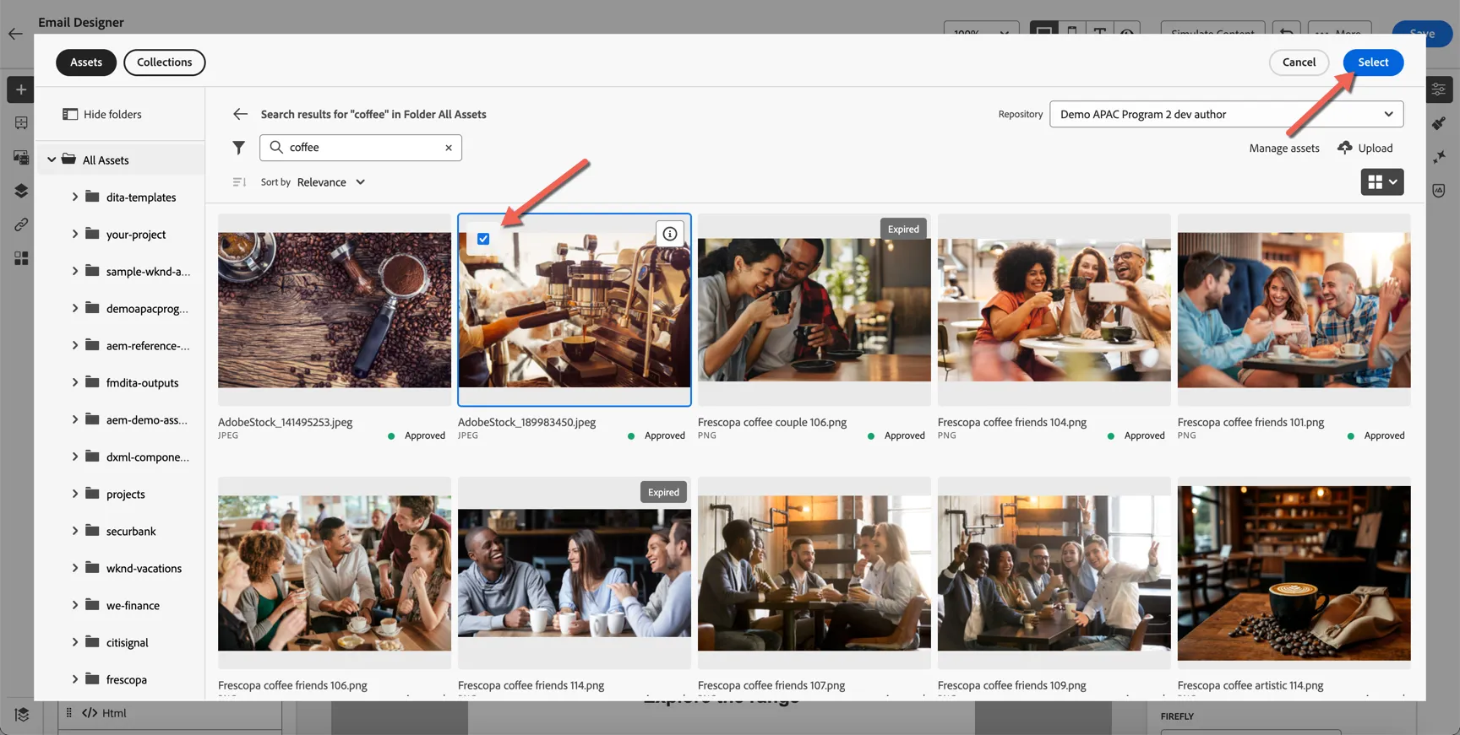Click the Cancel button

(1299, 62)
